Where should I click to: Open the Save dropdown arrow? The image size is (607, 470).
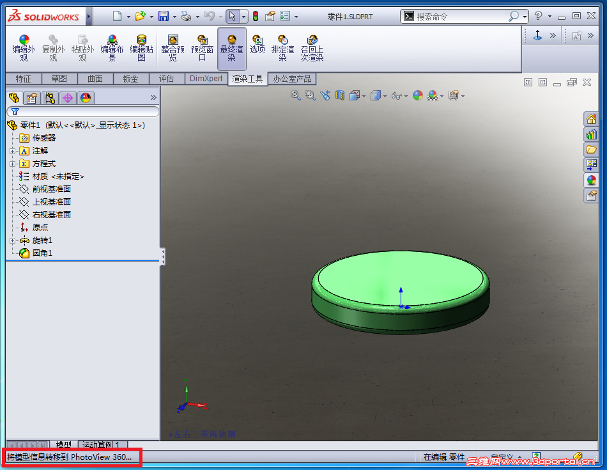(174, 17)
